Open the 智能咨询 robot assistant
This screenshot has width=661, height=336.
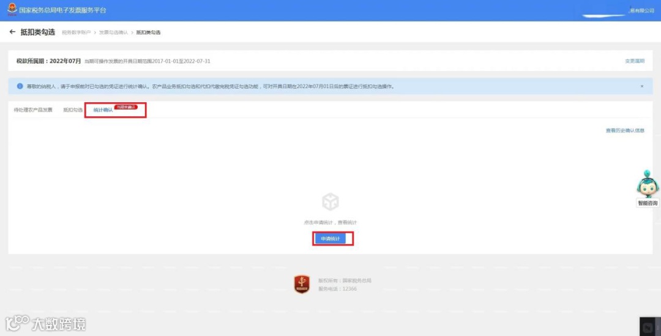coord(648,189)
